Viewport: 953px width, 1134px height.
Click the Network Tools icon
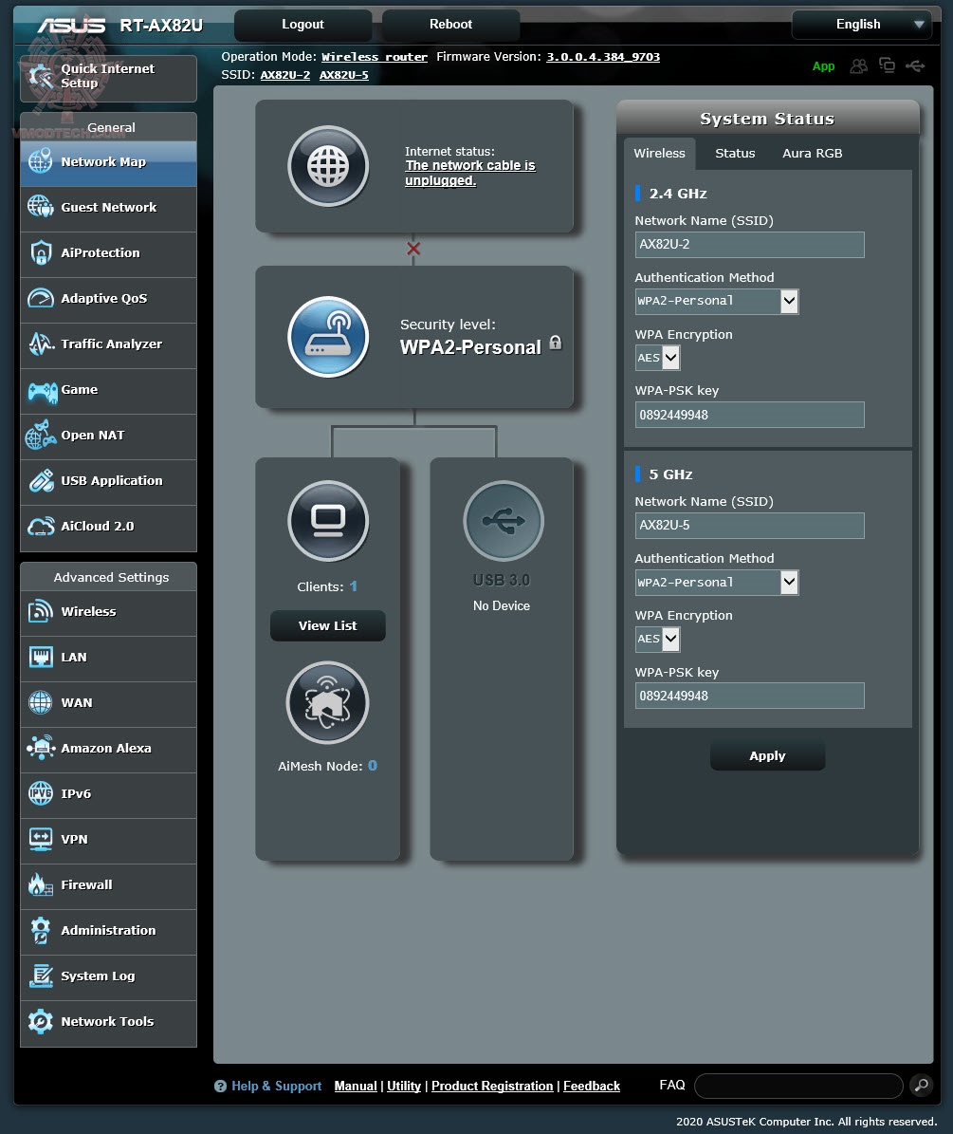[41, 1021]
